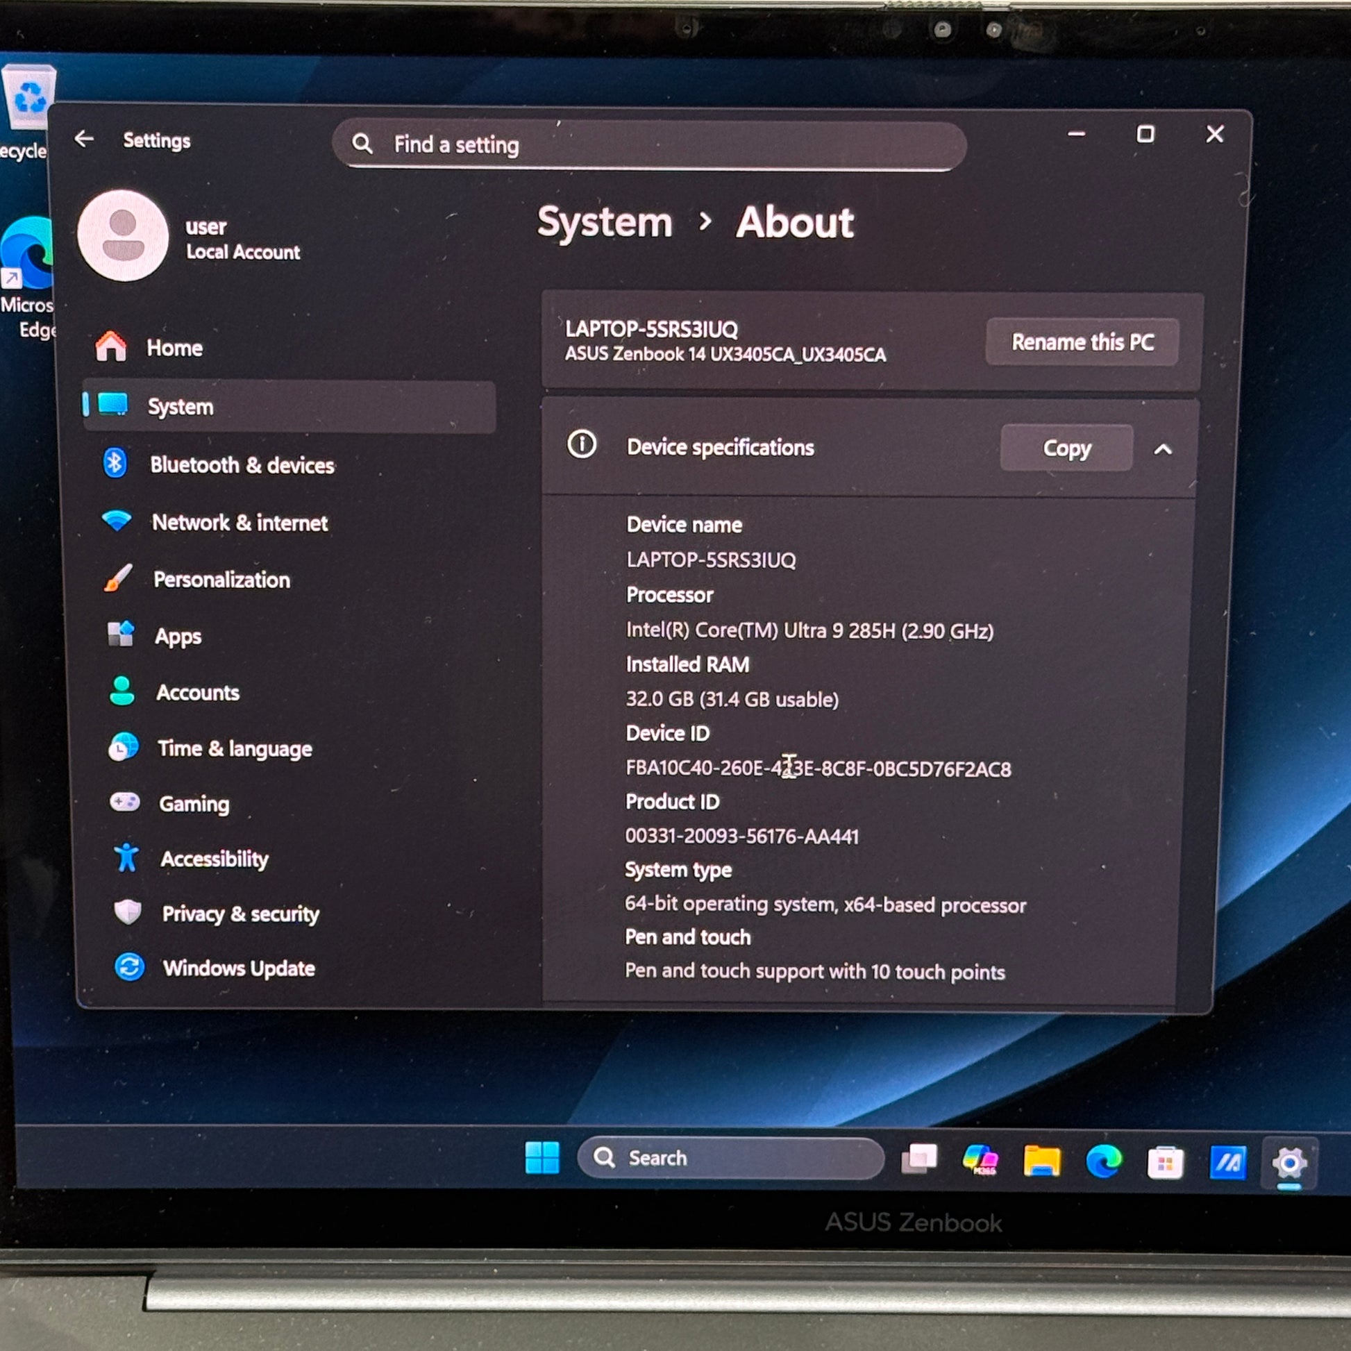Go to Accessibility settings
The width and height of the screenshot is (1351, 1351).
point(214,859)
